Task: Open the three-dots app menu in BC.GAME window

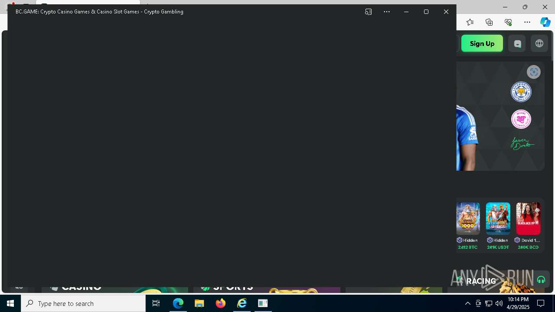Action: [x=387, y=12]
